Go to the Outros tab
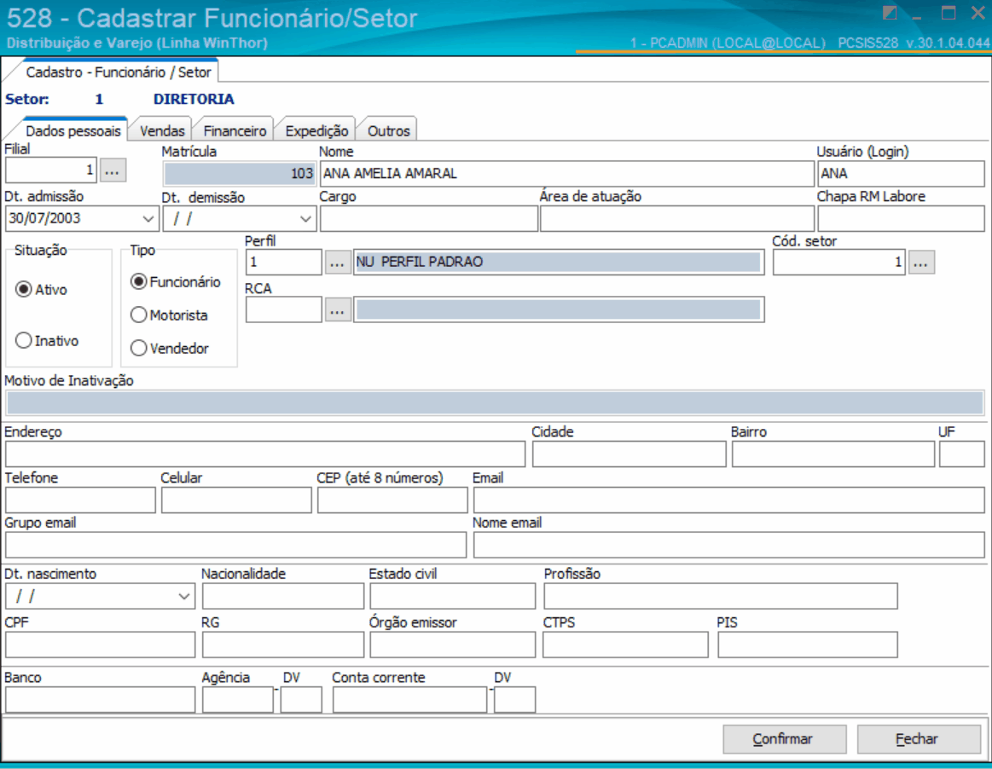The width and height of the screenshot is (992, 769). (x=388, y=131)
